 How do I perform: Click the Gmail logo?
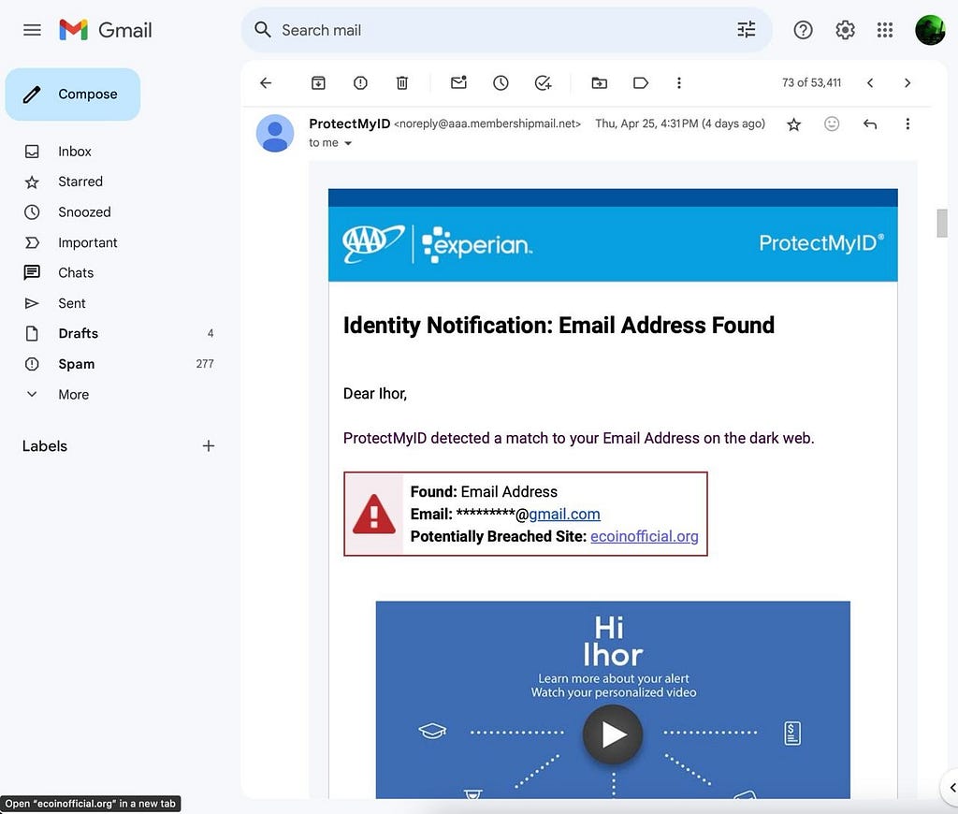click(105, 30)
